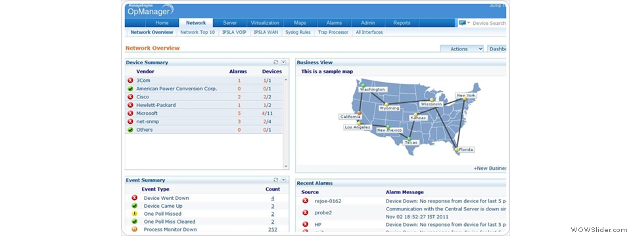
Task: Go to the Maps tab
Action: pos(300,23)
